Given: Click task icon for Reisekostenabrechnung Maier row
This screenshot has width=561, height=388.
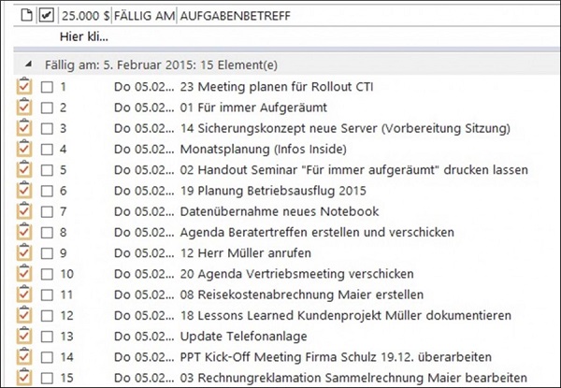Looking at the screenshot, I should 24,294.
